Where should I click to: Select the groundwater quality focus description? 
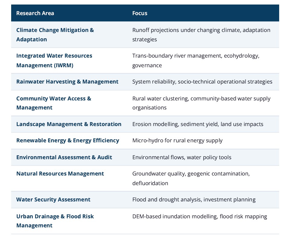(x=191, y=178)
